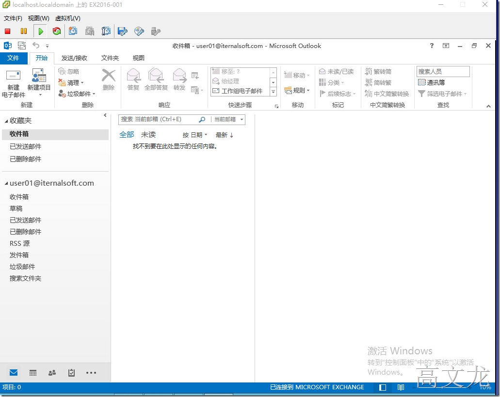This screenshot has height=397, width=500.
Task: Open RSS Feeds folder
Action: pos(20,243)
